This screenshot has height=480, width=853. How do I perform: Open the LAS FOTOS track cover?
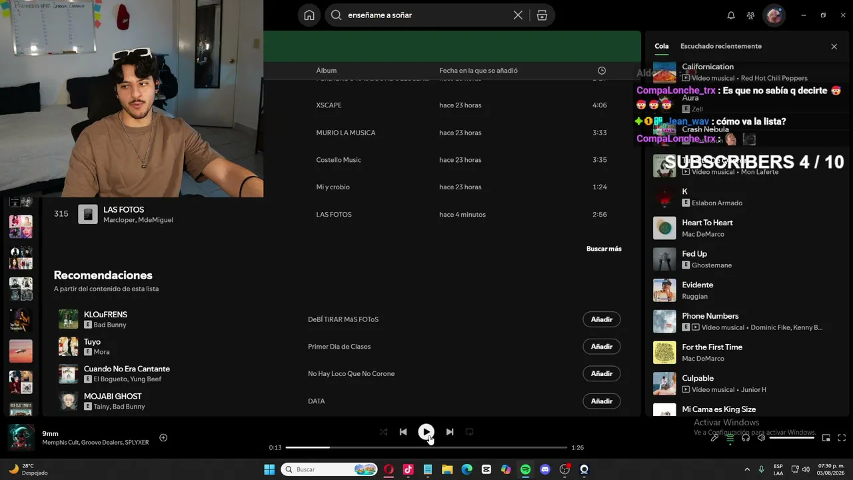pyautogui.click(x=88, y=214)
